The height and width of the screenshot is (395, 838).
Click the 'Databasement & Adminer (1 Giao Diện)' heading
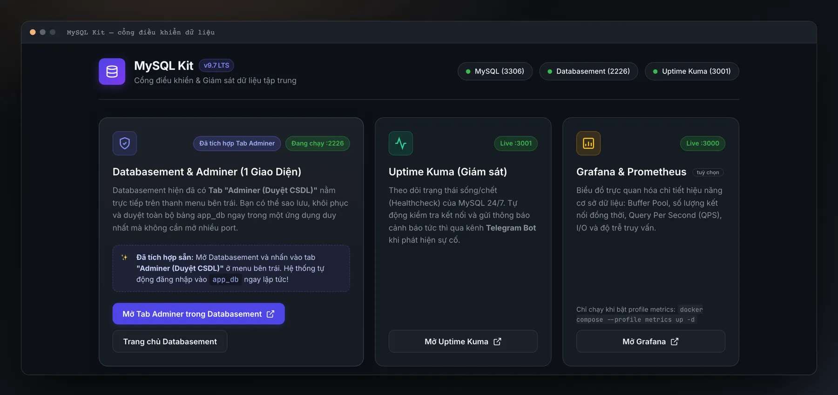[x=207, y=172]
